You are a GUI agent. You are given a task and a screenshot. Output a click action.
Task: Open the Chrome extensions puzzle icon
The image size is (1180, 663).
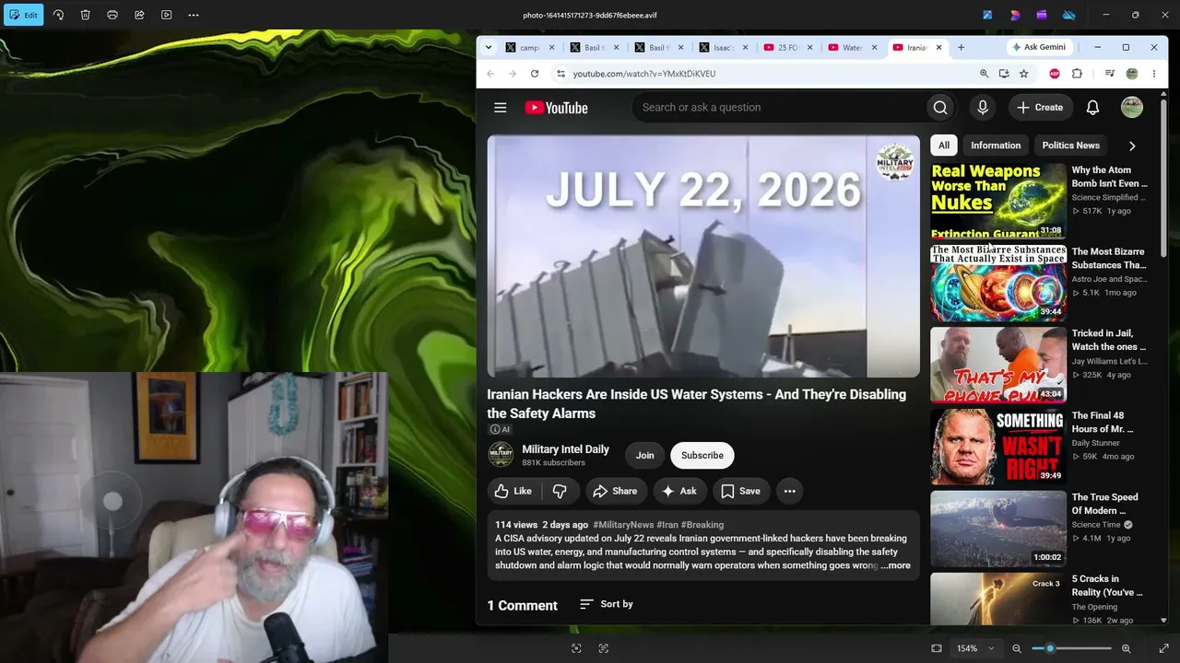click(x=1077, y=74)
